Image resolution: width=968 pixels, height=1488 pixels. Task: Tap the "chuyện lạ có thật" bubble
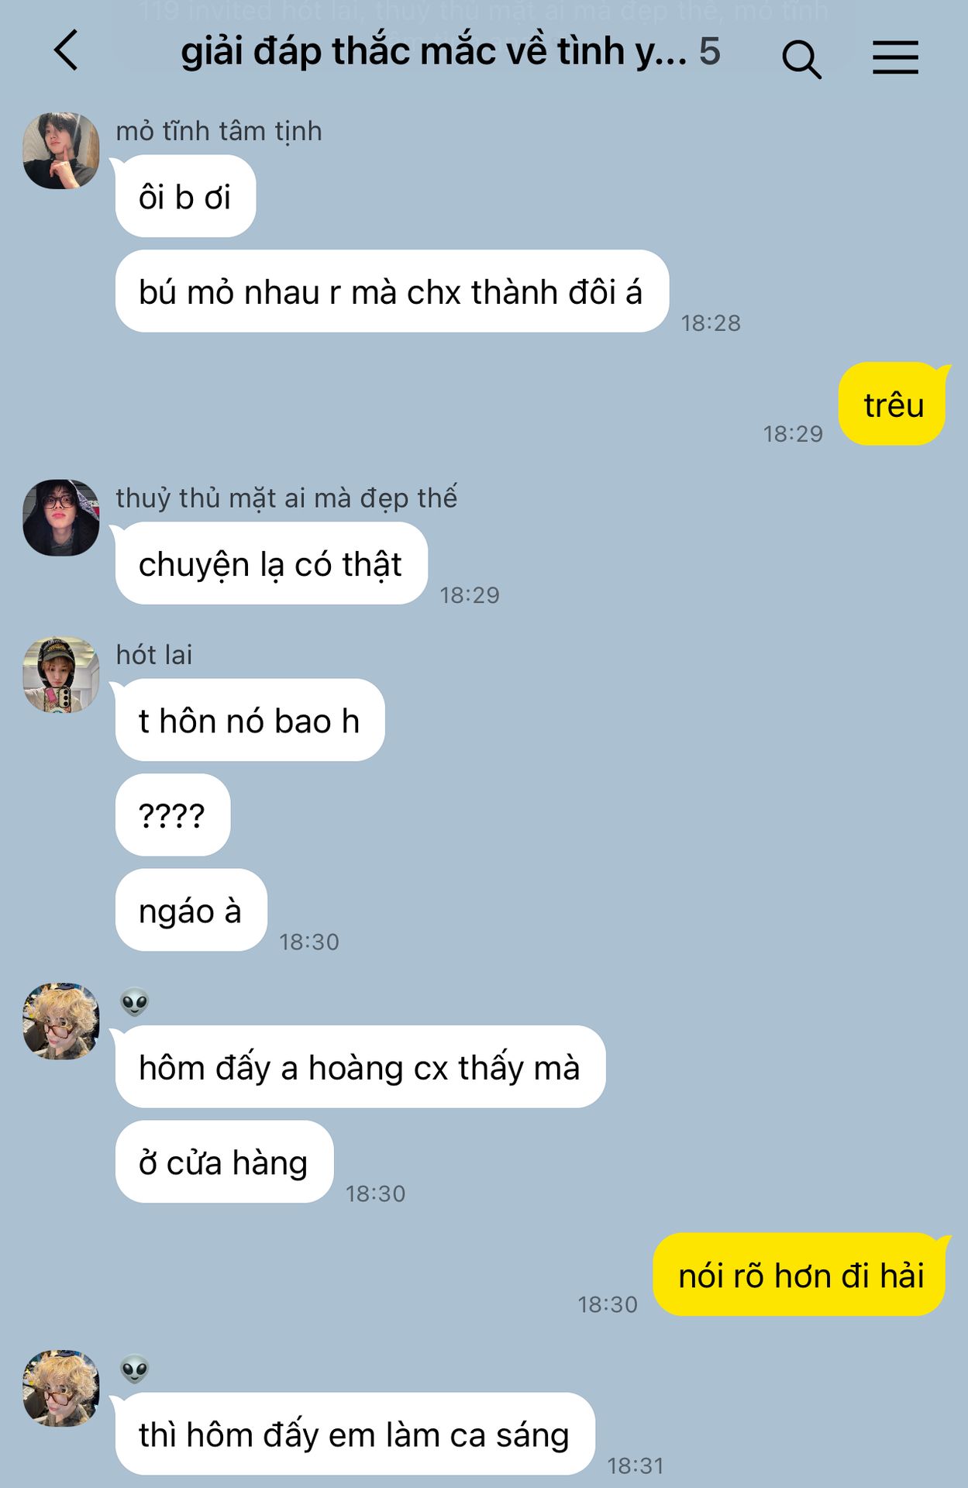[x=271, y=563]
